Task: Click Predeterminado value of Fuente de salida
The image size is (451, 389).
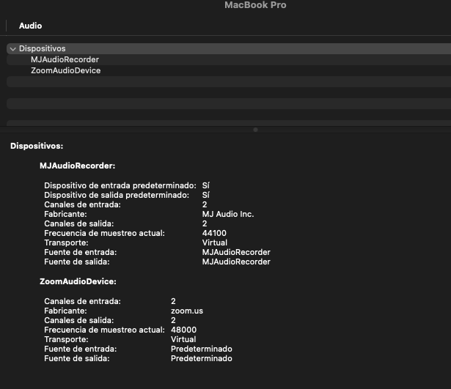Action: pyautogui.click(x=202, y=358)
